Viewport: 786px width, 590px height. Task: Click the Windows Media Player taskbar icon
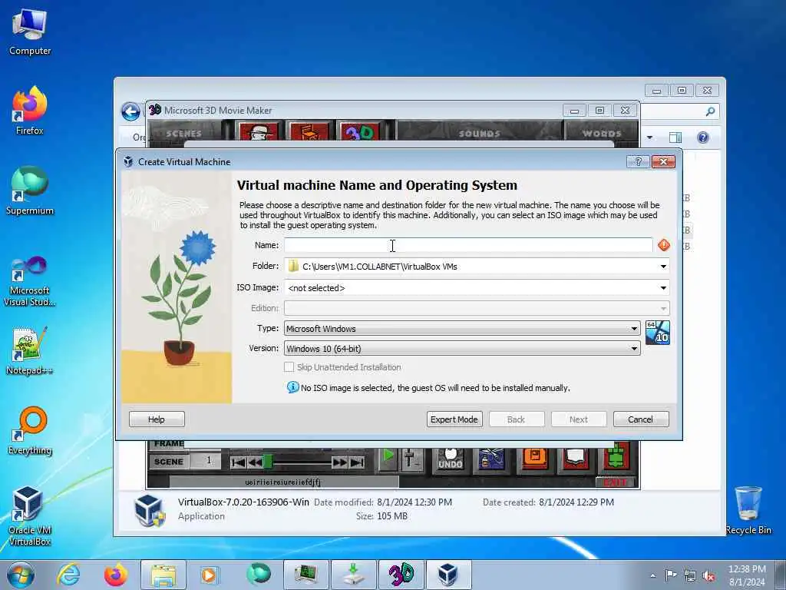pos(209,575)
